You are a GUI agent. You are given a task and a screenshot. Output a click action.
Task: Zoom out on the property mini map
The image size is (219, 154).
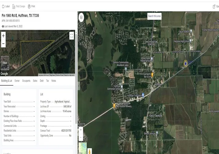pyautogui.click(x=3, y=43)
